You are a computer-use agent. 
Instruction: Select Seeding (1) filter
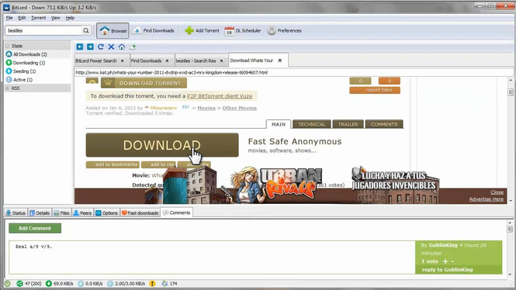pos(24,71)
